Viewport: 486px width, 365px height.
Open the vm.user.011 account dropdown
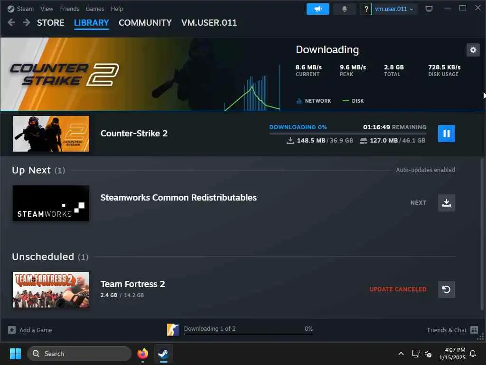[394, 9]
